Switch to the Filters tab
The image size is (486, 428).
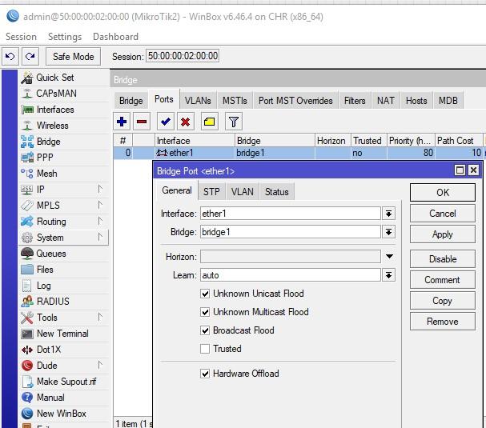(355, 101)
